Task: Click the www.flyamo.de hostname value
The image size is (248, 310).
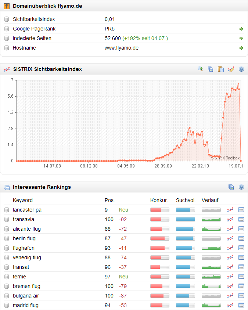Action: [122, 48]
